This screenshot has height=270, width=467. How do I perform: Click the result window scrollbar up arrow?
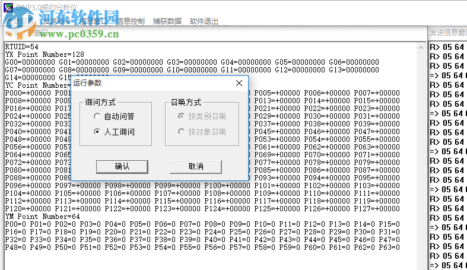[x=421, y=47]
